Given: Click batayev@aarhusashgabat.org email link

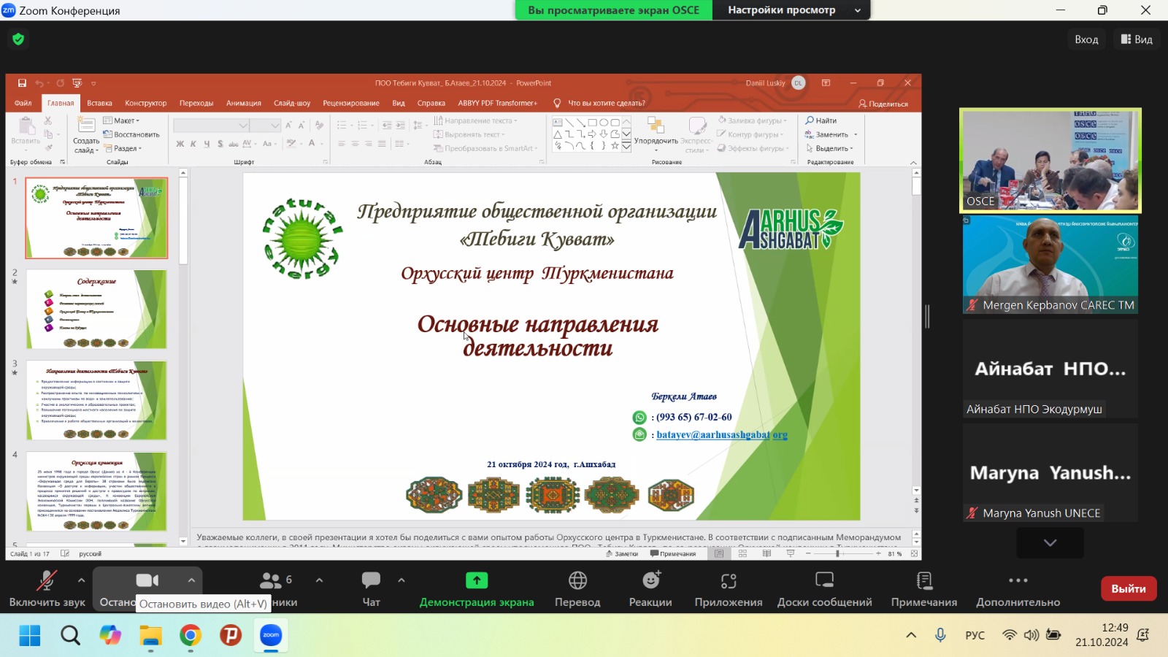Looking at the screenshot, I should [722, 434].
